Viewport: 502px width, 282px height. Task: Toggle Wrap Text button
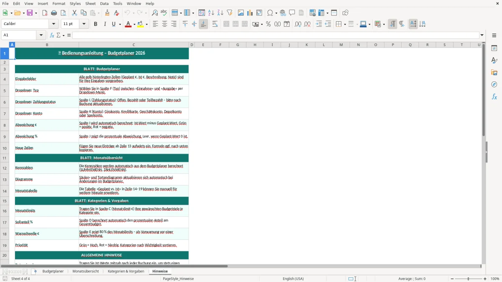click(215, 24)
